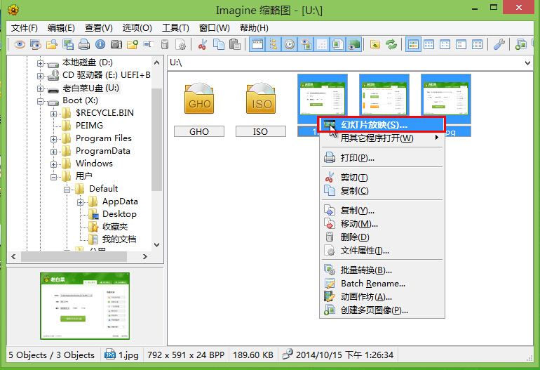
Task: Click the preview image in lower-left panel
Action: (85, 306)
